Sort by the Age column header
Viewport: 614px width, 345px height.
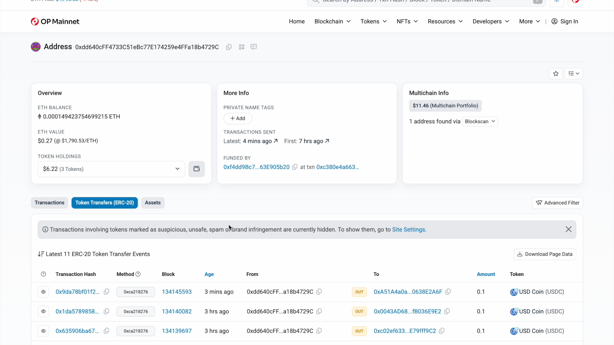coord(209,274)
